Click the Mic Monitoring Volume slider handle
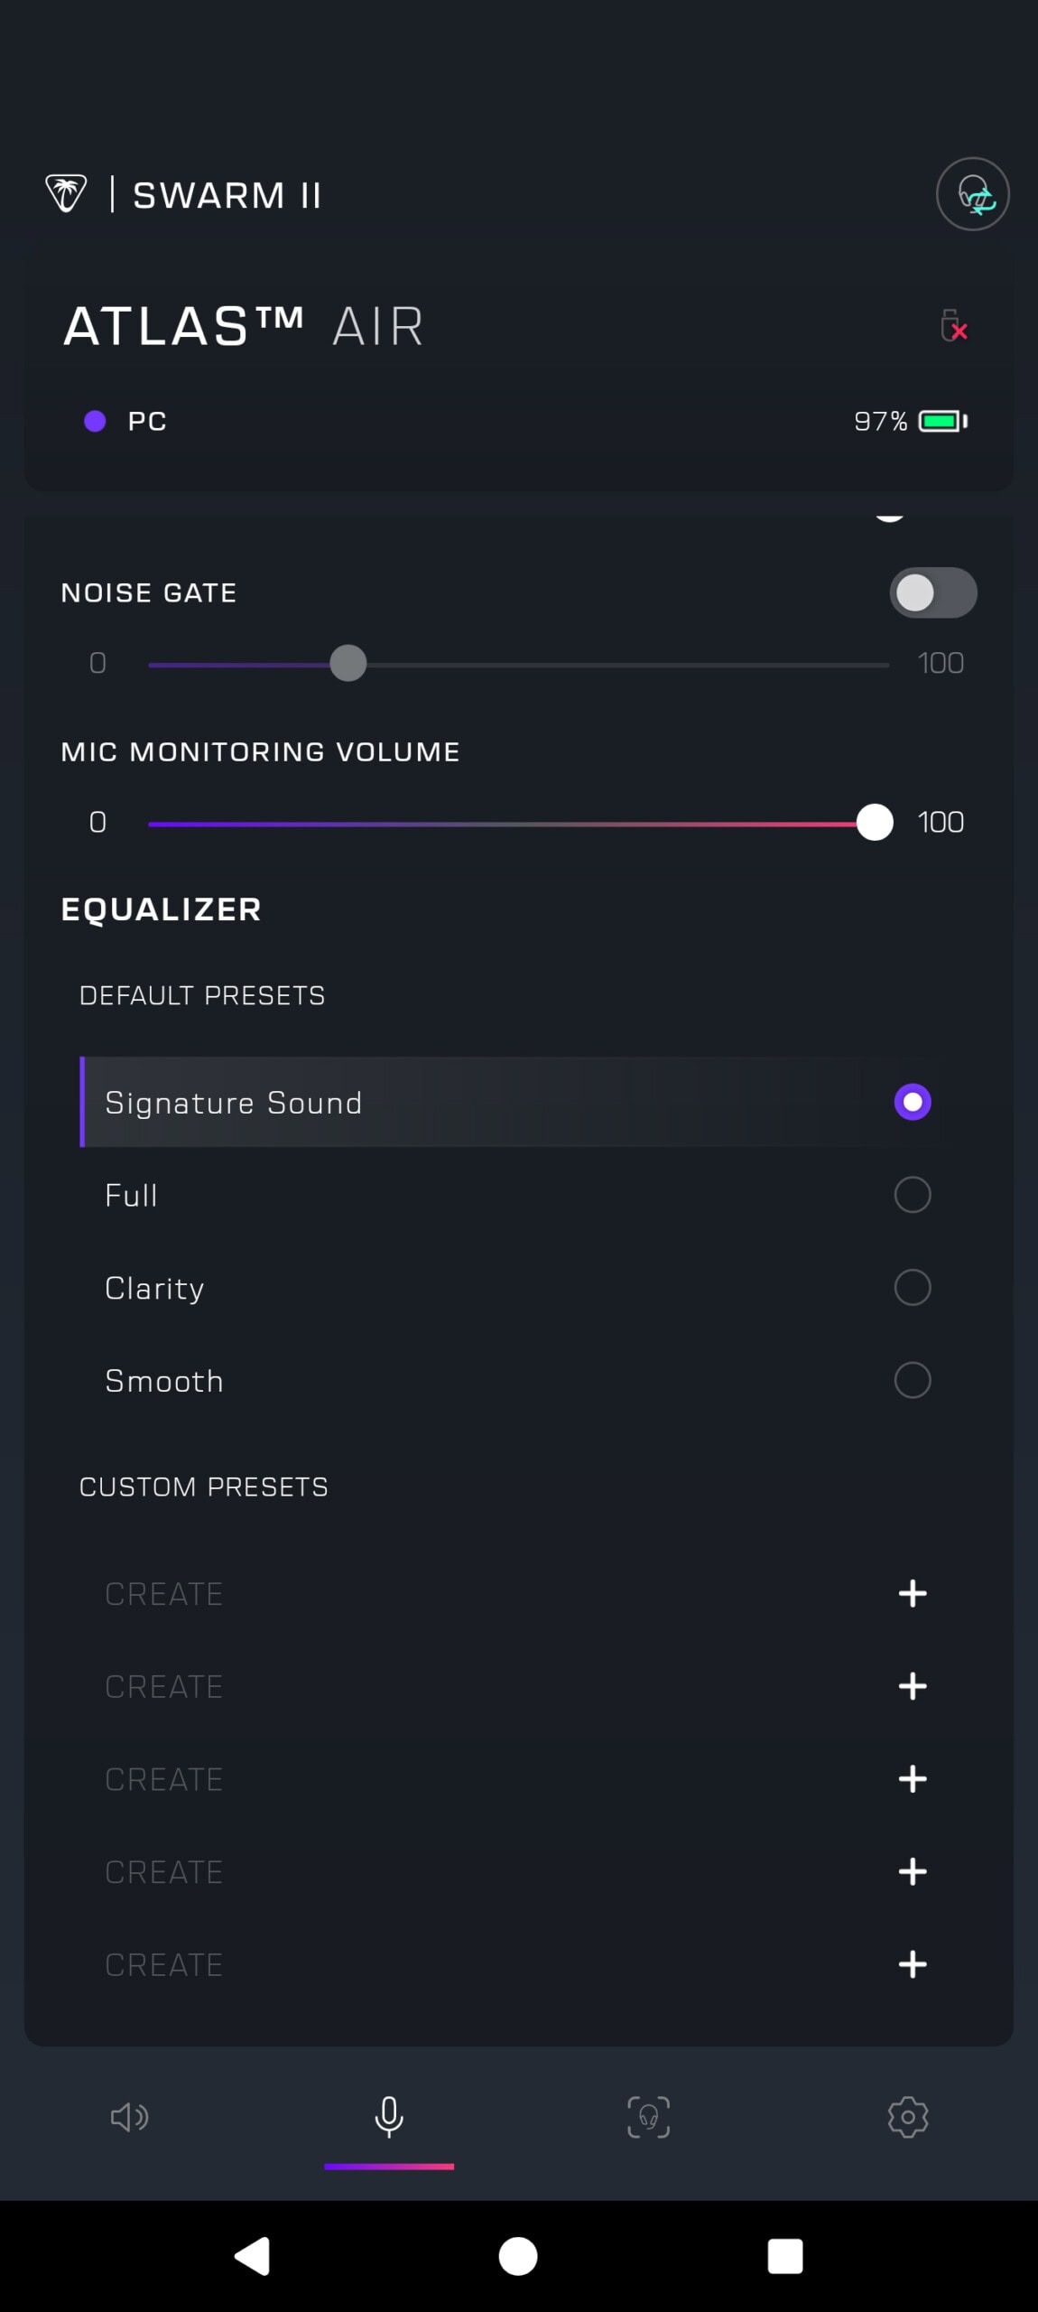1038x2312 pixels. (x=874, y=823)
